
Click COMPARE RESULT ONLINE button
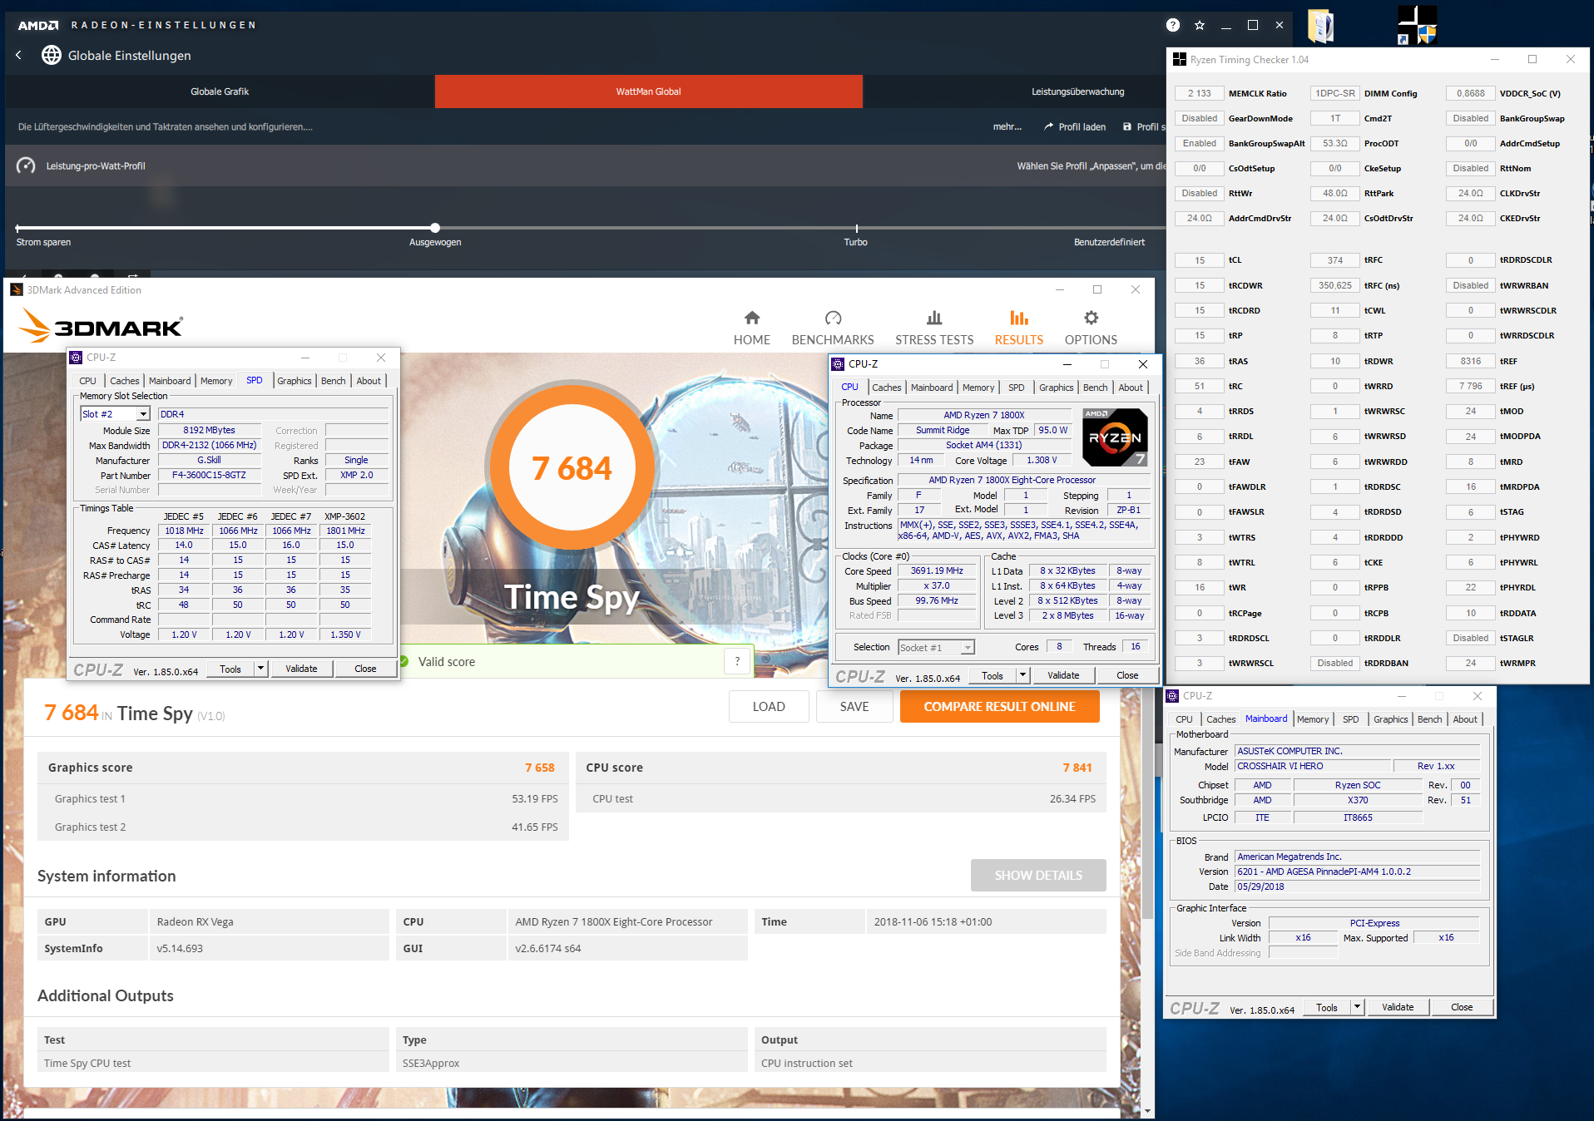(x=1000, y=707)
